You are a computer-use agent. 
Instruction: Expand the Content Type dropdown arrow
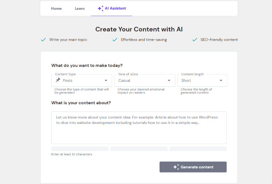click(106, 80)
